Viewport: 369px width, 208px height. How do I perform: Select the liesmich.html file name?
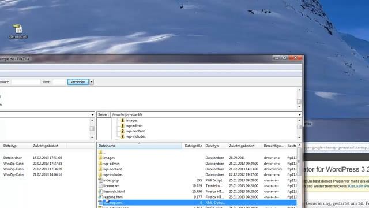(114, 191)
